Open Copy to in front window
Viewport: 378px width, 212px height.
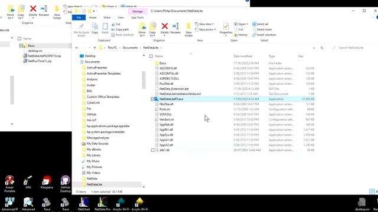click(152, 29)
